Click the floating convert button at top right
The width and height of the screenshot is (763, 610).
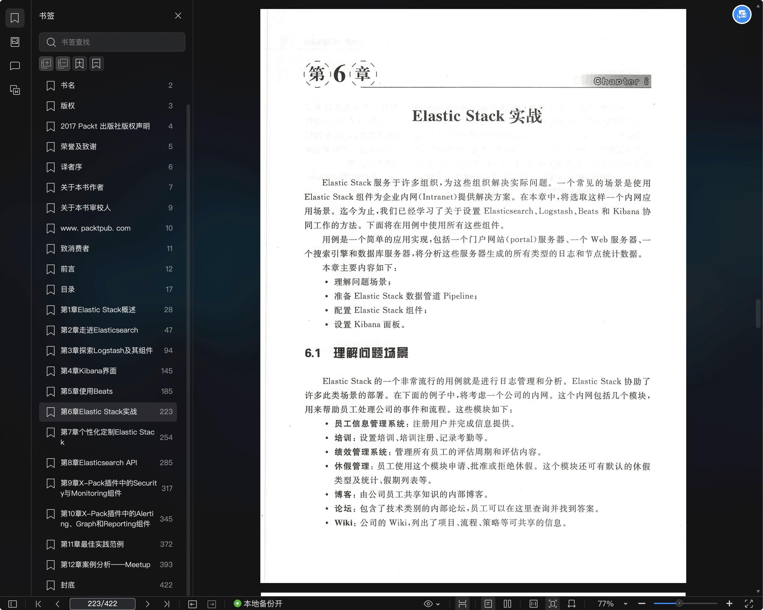[x=742, y=14]
